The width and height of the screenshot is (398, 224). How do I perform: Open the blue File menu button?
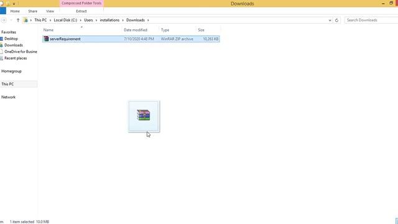2,11
